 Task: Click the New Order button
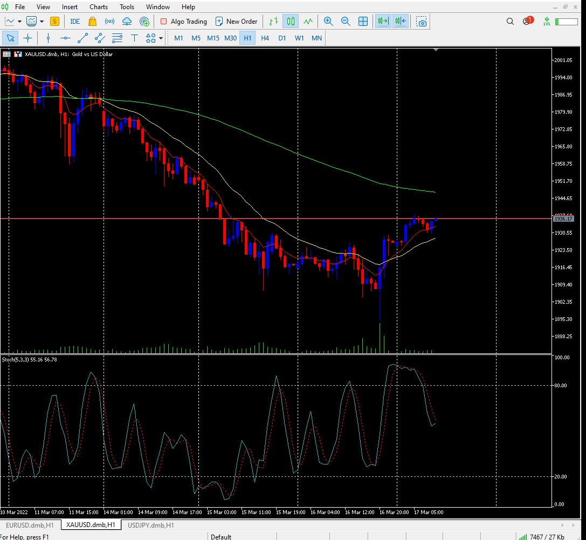[237, 22]
